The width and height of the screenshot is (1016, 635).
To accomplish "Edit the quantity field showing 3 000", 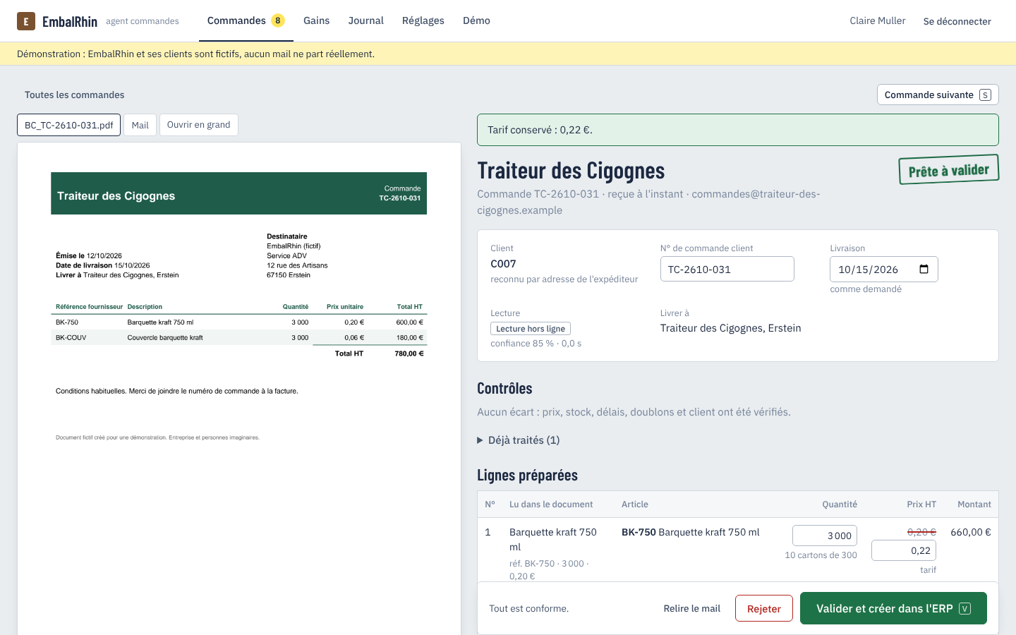I will click(824, 536).
